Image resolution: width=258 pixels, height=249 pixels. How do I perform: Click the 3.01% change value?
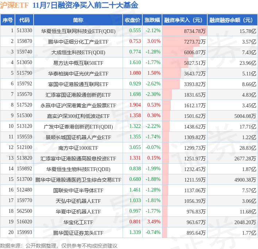click(154, 41)
